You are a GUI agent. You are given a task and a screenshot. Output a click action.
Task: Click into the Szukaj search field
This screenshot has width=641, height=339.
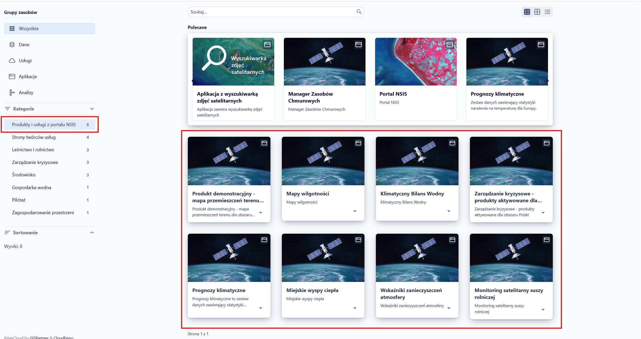pyautogui.click(x=271, y=12)
